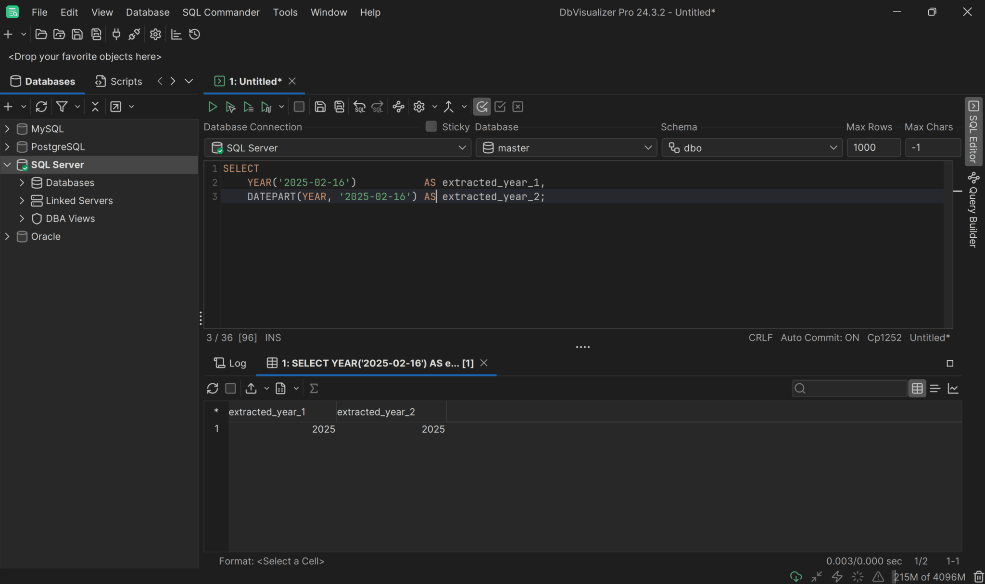Switch to the Log tab
This screenshot has height=584, width=985.
click(x=230, y=363)
